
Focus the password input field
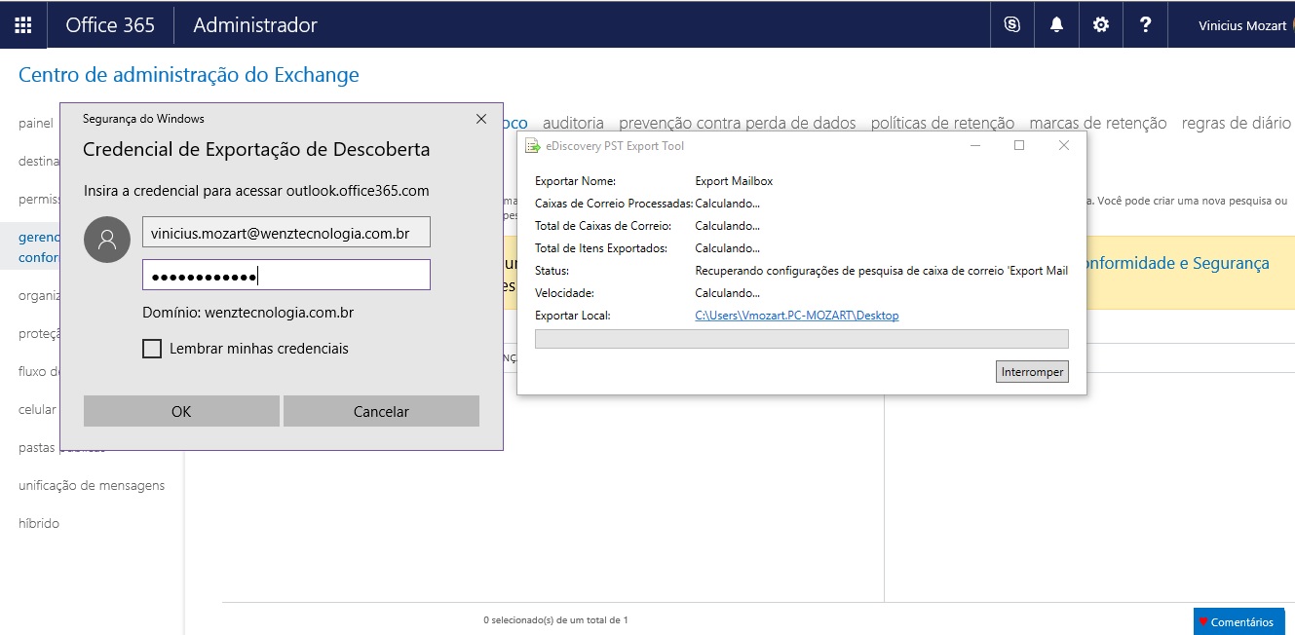coord(286,275)
